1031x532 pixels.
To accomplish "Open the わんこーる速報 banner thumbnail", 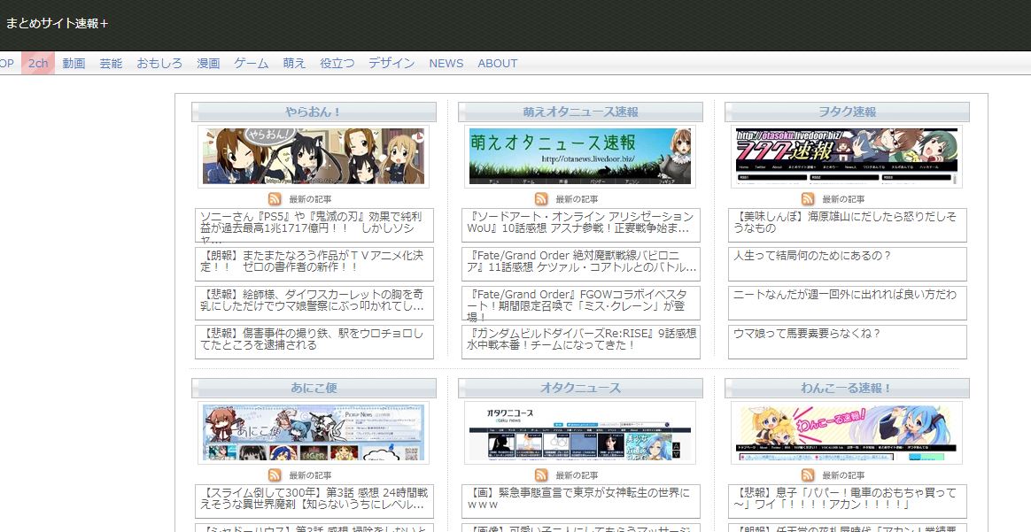I will click(847, 433).
